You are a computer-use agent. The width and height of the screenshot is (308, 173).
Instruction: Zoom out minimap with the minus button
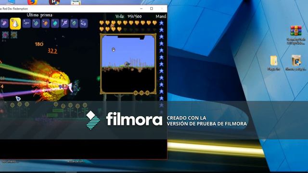tap(136, 93)
